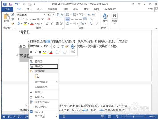This screenshot has height=120, width=159.
Task: Click Increase Indent icon in ribbon
Action: click(x=94, y=14)
